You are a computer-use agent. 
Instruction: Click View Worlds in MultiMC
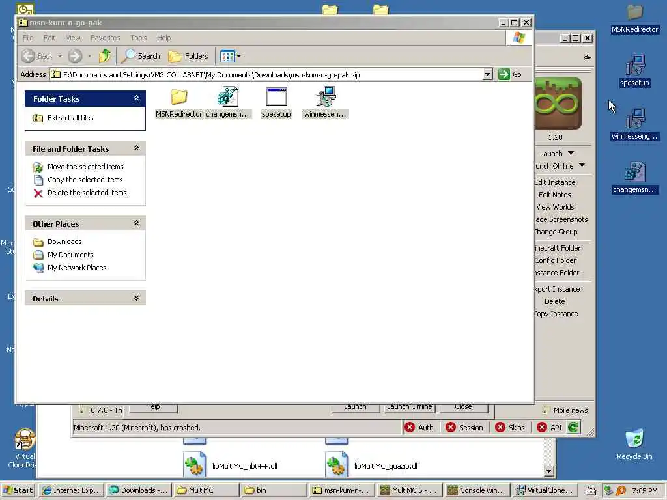[x=555, y=207]
